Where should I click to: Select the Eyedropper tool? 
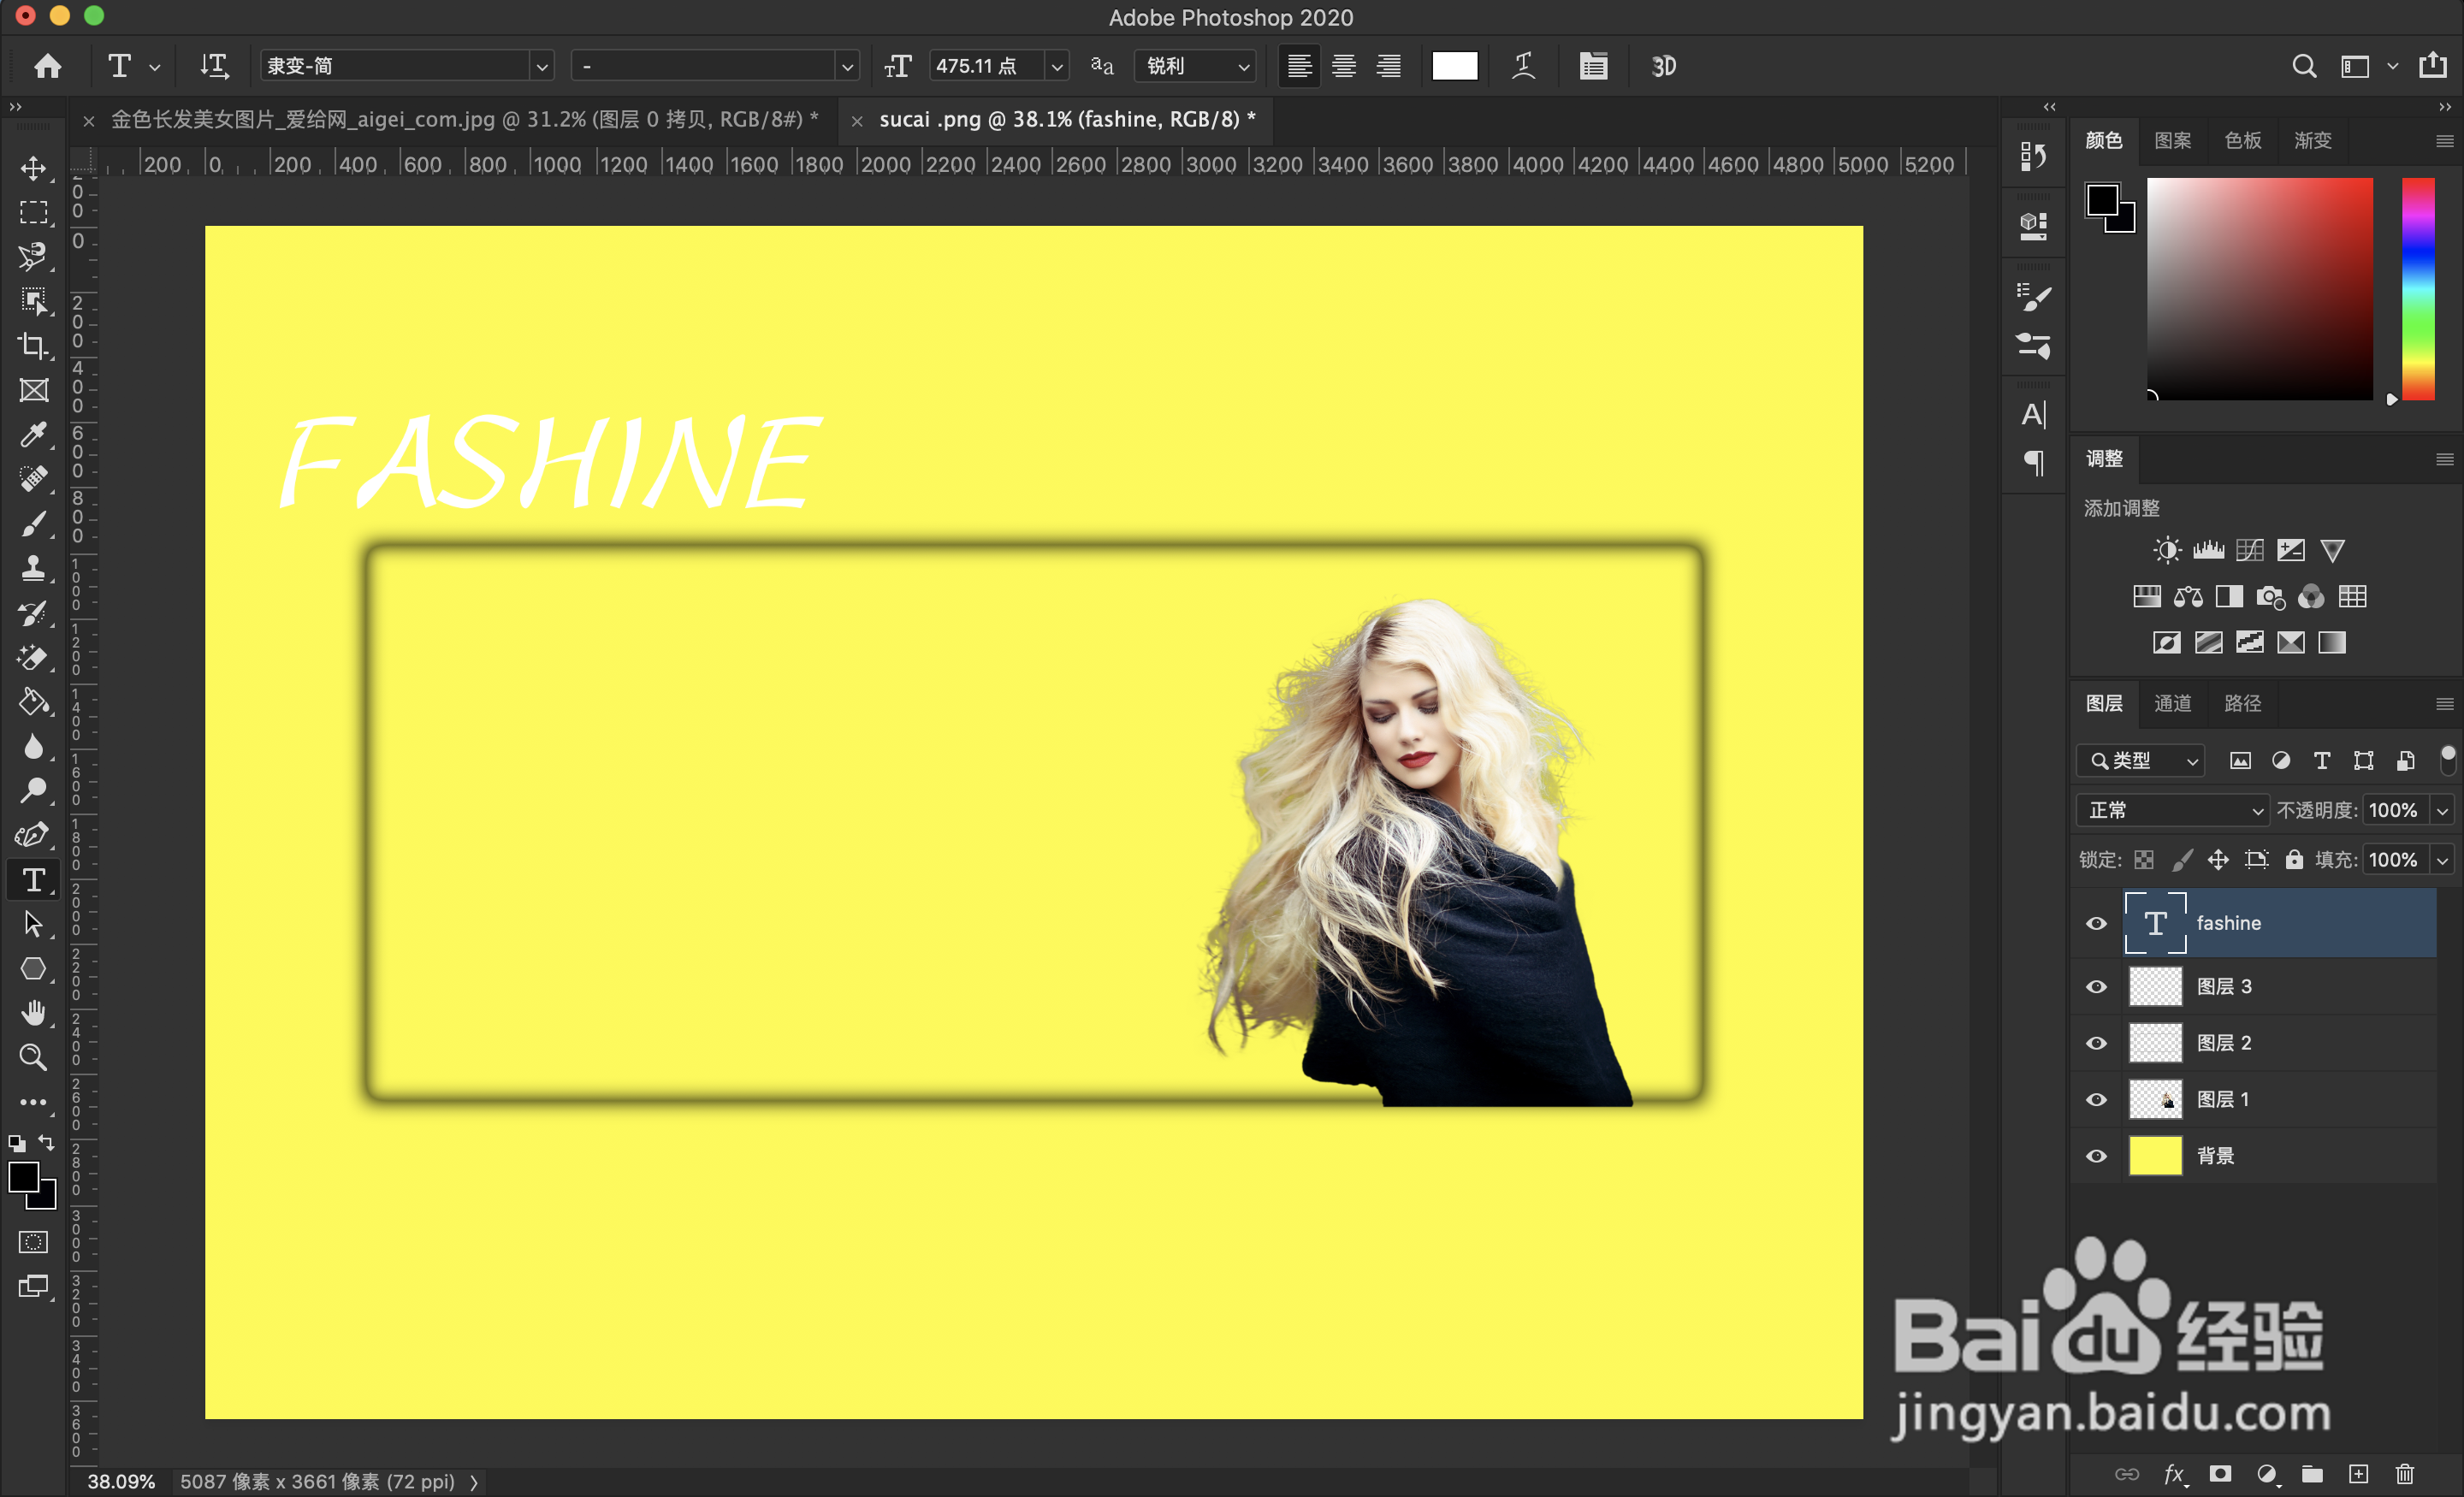(33, 434)
